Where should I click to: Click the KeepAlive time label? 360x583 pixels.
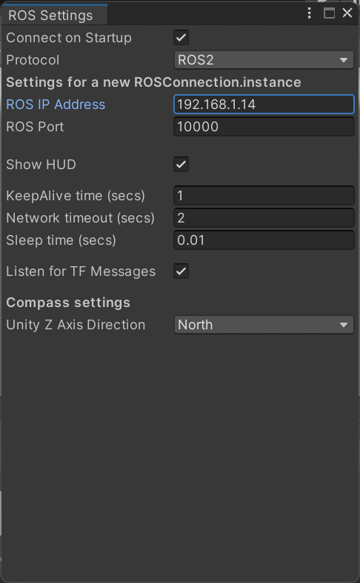76,196
